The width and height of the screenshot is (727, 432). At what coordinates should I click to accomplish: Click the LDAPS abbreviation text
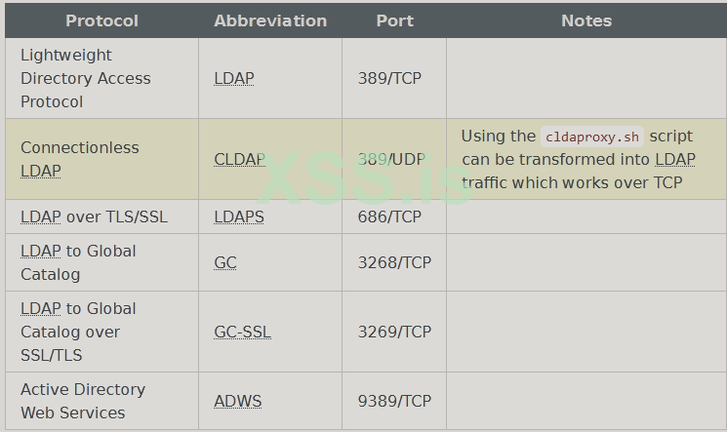coord(239,216)
